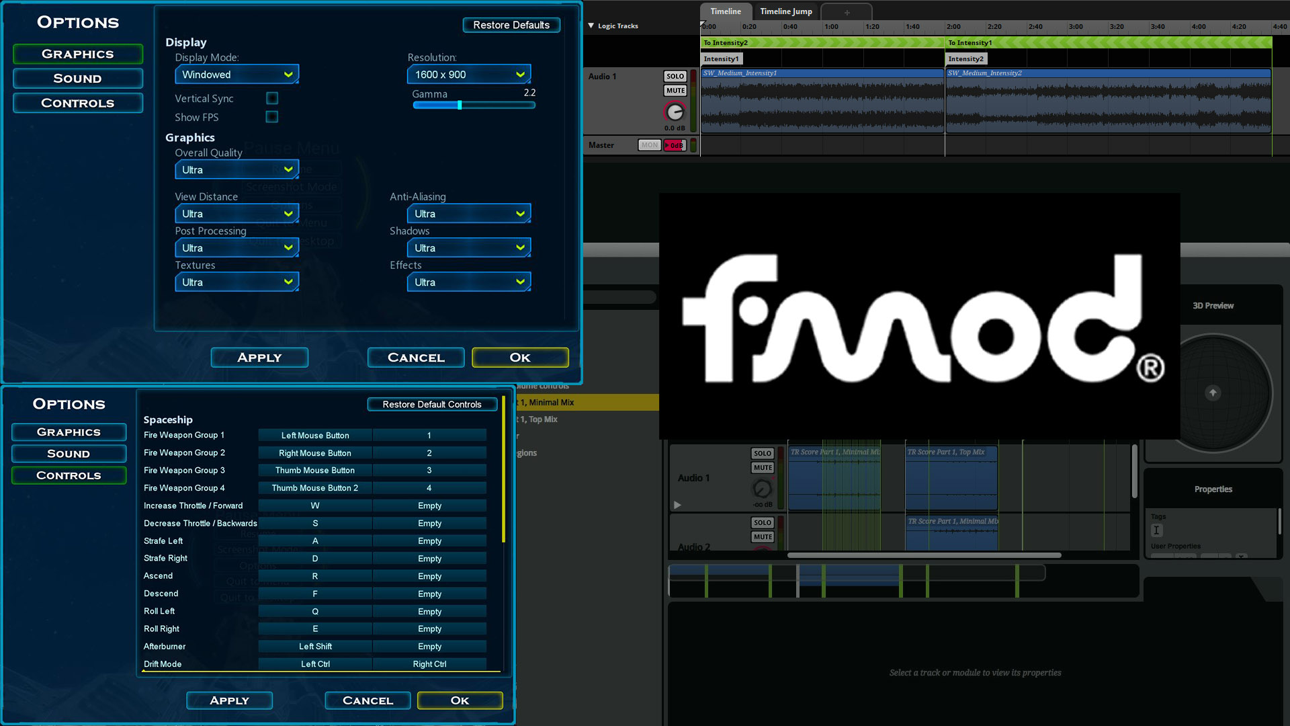Click the 3D Preview panner arrow
The image size is (1290, 726).
[1213, 393]
